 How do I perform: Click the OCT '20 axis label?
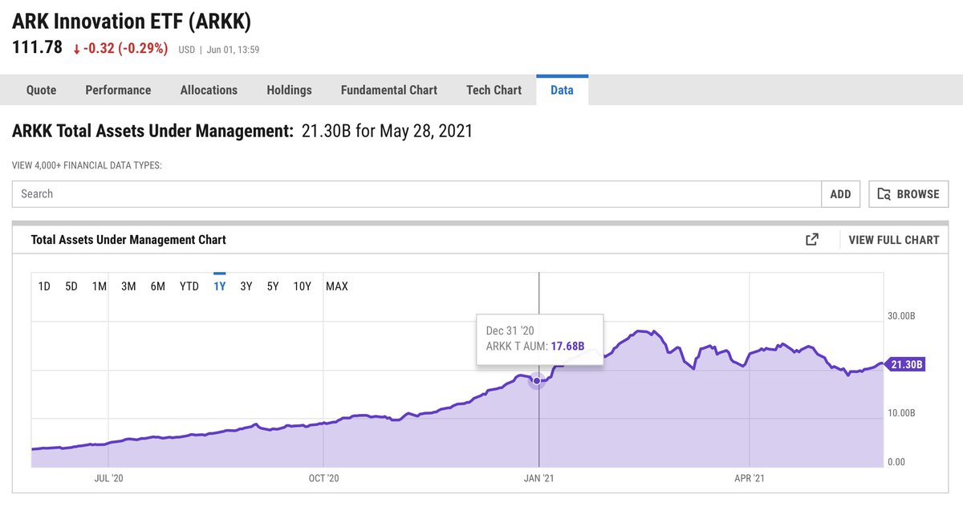coord(323,478)
